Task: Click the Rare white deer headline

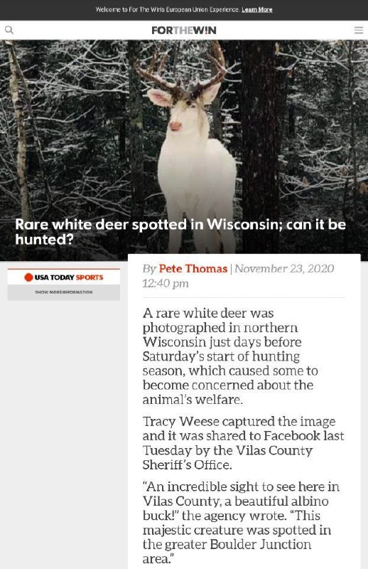Action: click(180, 232)
